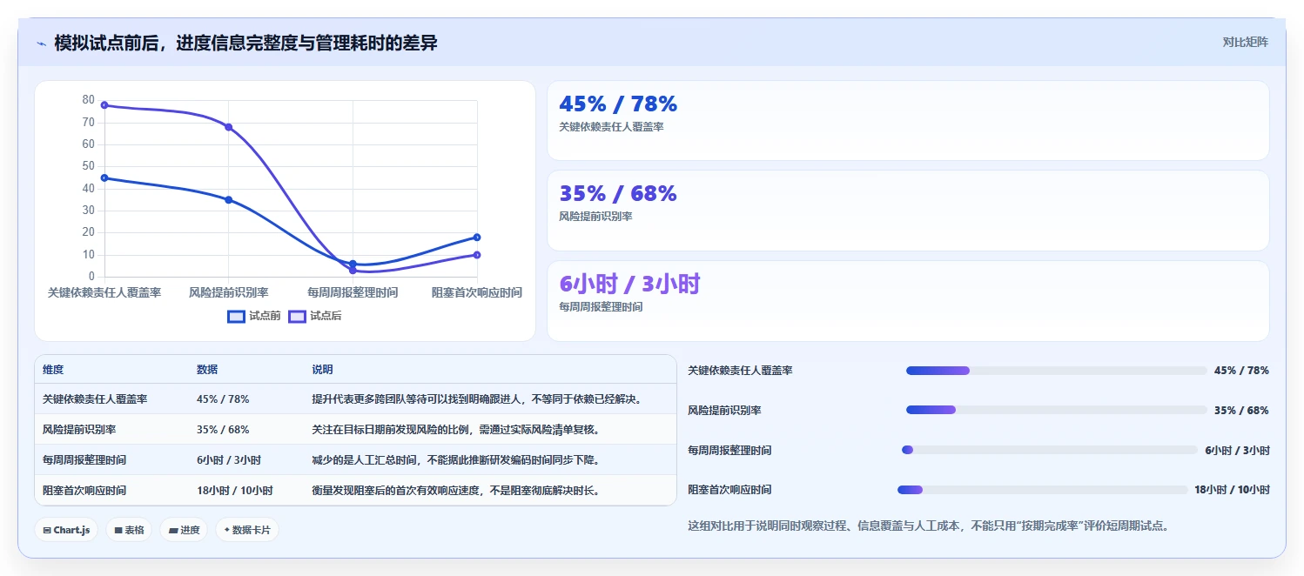Viewport: 1304px width, 576px height.
Task: Click progress row label 风险提前识别率
Action: coord(724,410)
